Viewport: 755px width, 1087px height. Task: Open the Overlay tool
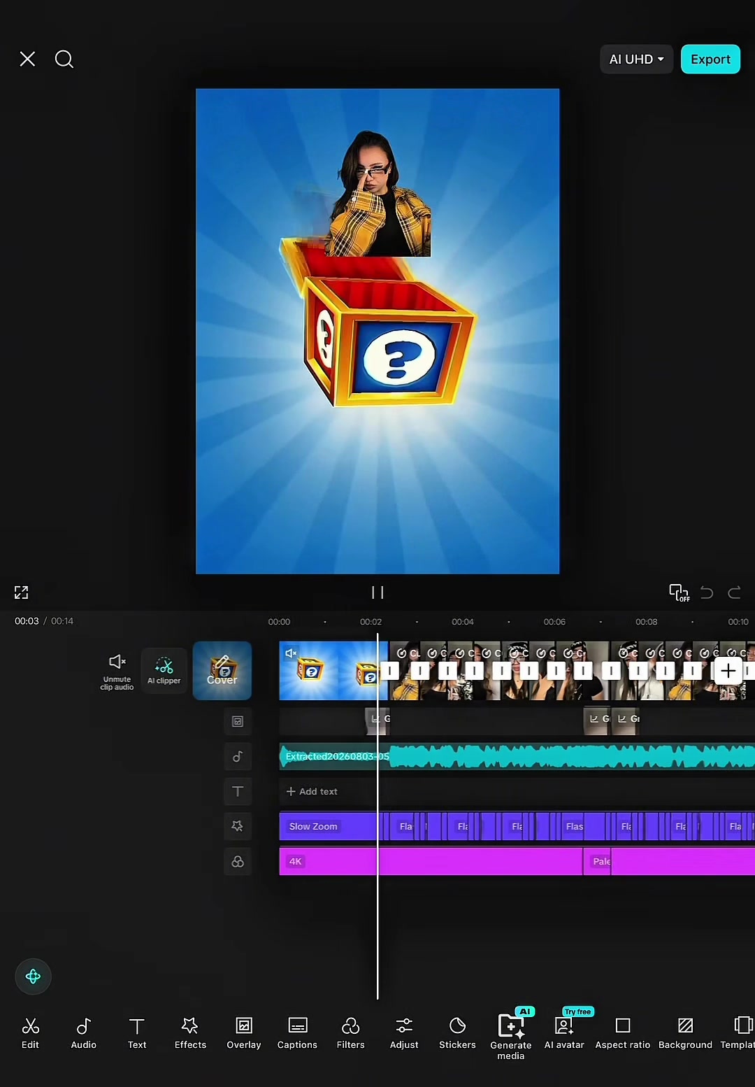[244, 1033]
